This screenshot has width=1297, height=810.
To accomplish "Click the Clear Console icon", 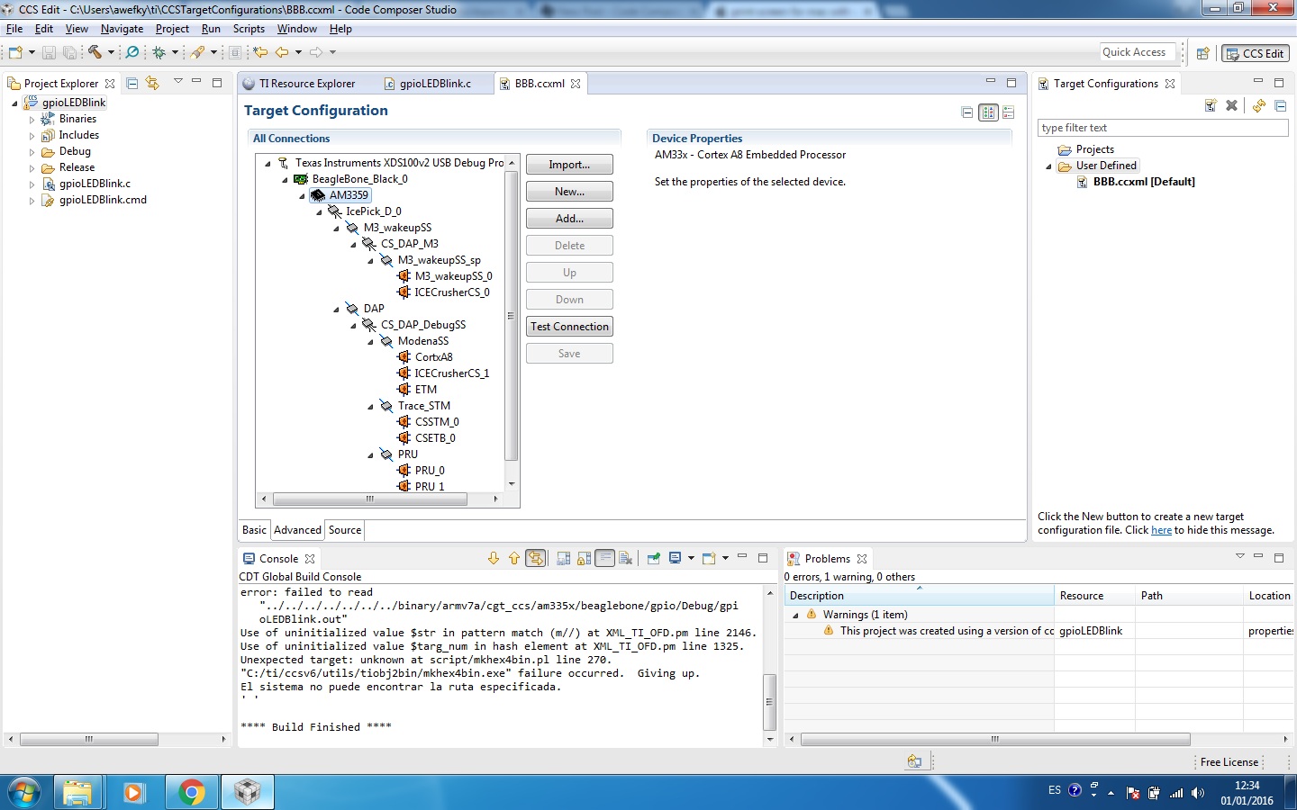I will click(626, 558).
